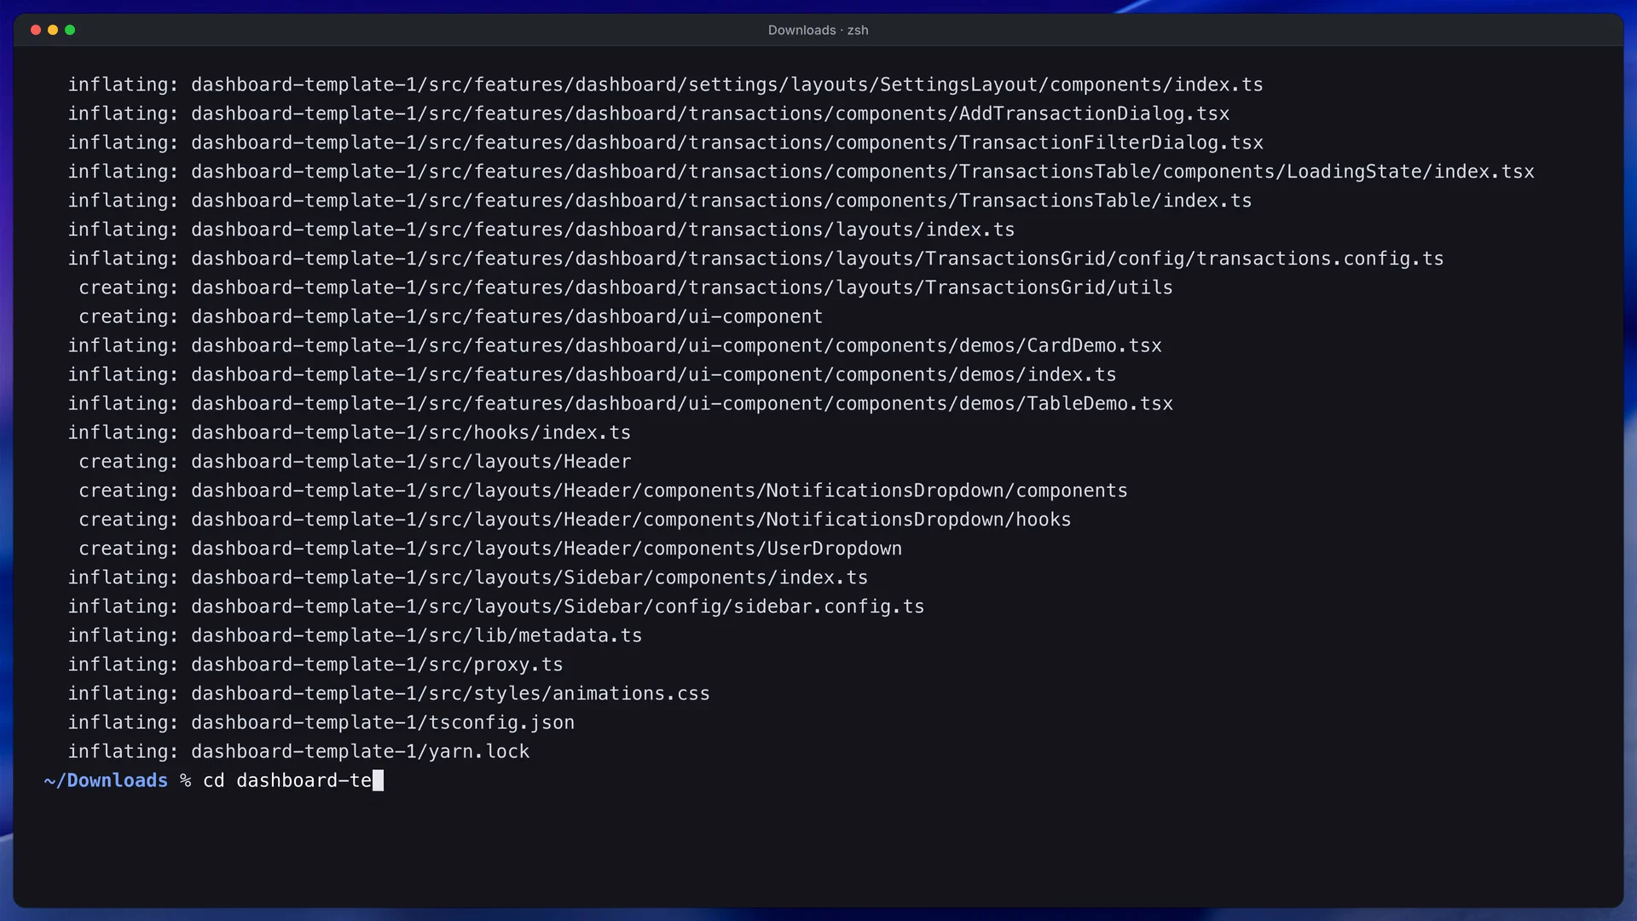
Task: Click the creating TransactionsGrid/utils line
Action: [626, 287]
